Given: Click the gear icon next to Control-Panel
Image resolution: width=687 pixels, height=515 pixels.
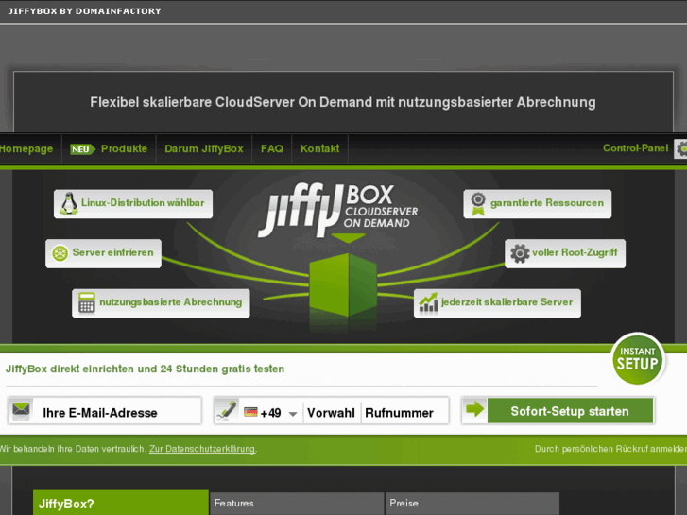Looking at the screenshot, I should [x=681, y=149].
